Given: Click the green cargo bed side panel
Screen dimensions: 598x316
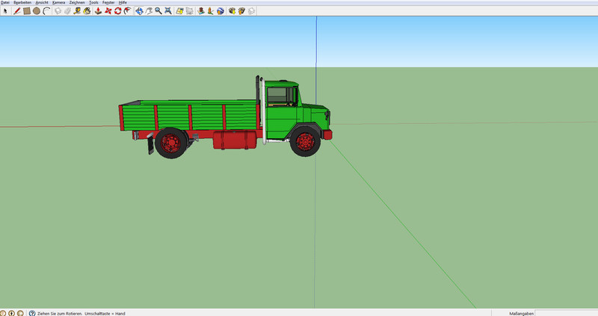Looking at the screenshot, I should point(189,117).
